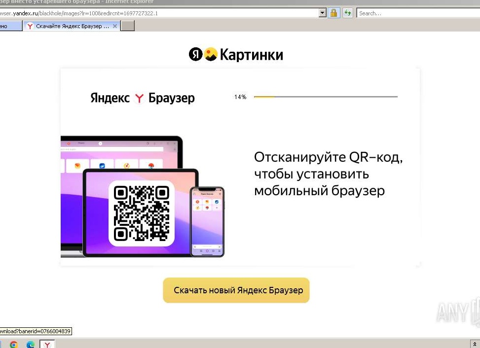Image resolution: width=480 pixels, height=348 pixels.
Task: Open the Картинки heading link
Action: [251, 55]
